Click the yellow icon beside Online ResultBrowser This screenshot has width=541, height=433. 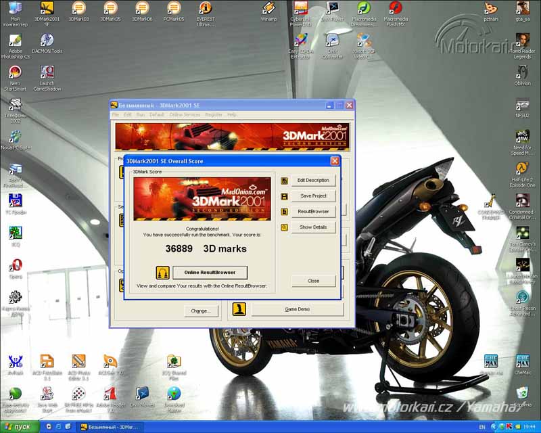point(162,273)
